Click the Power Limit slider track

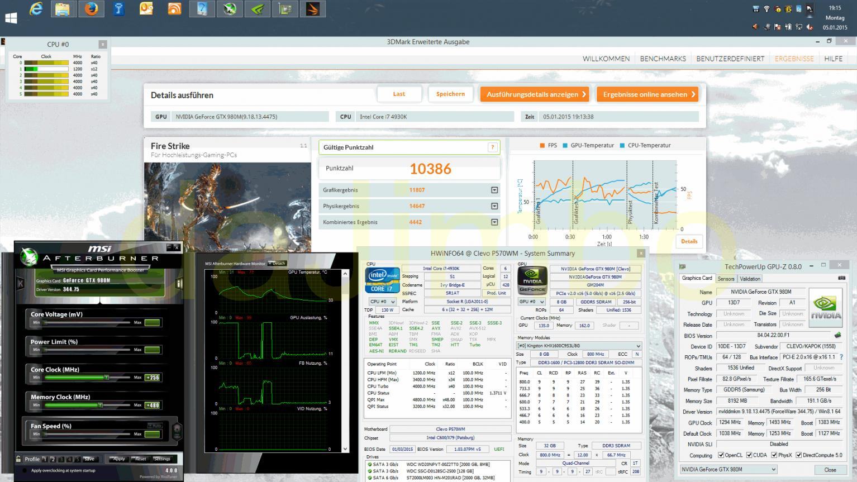pos(88,350)
